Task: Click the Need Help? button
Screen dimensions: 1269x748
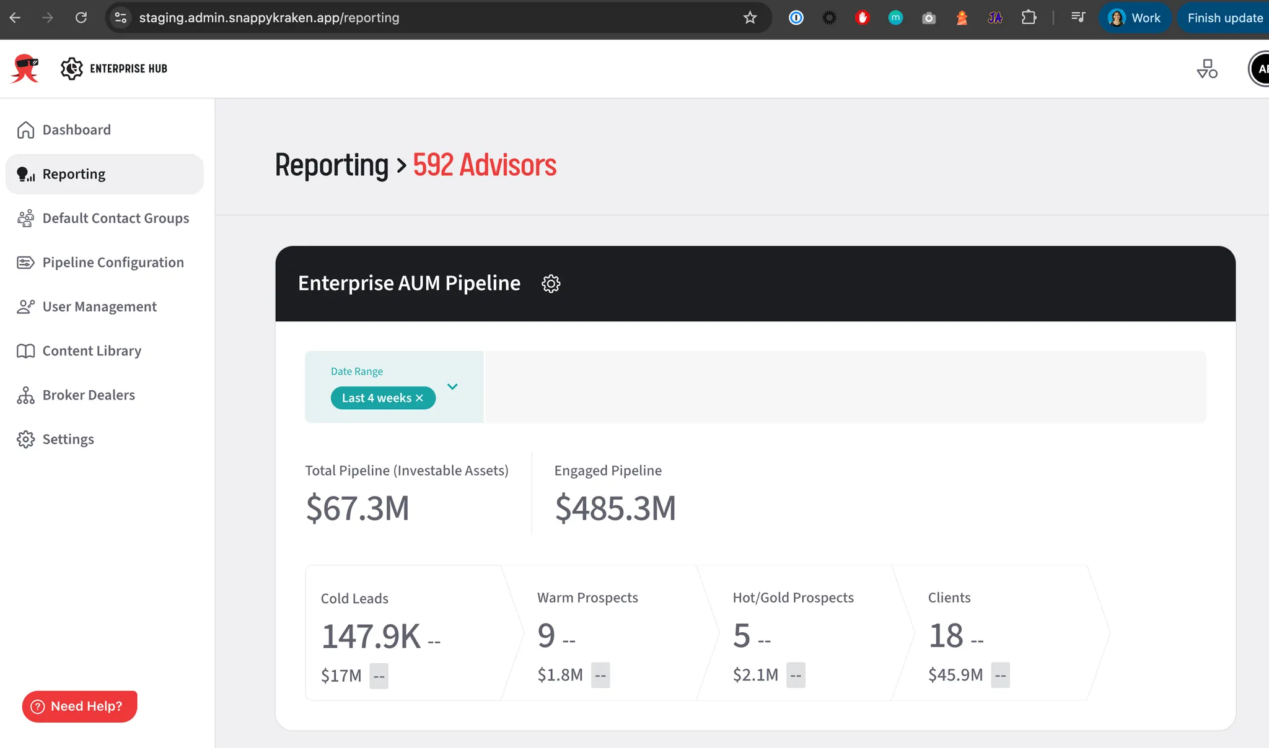Action: click(x=79, y=707)
